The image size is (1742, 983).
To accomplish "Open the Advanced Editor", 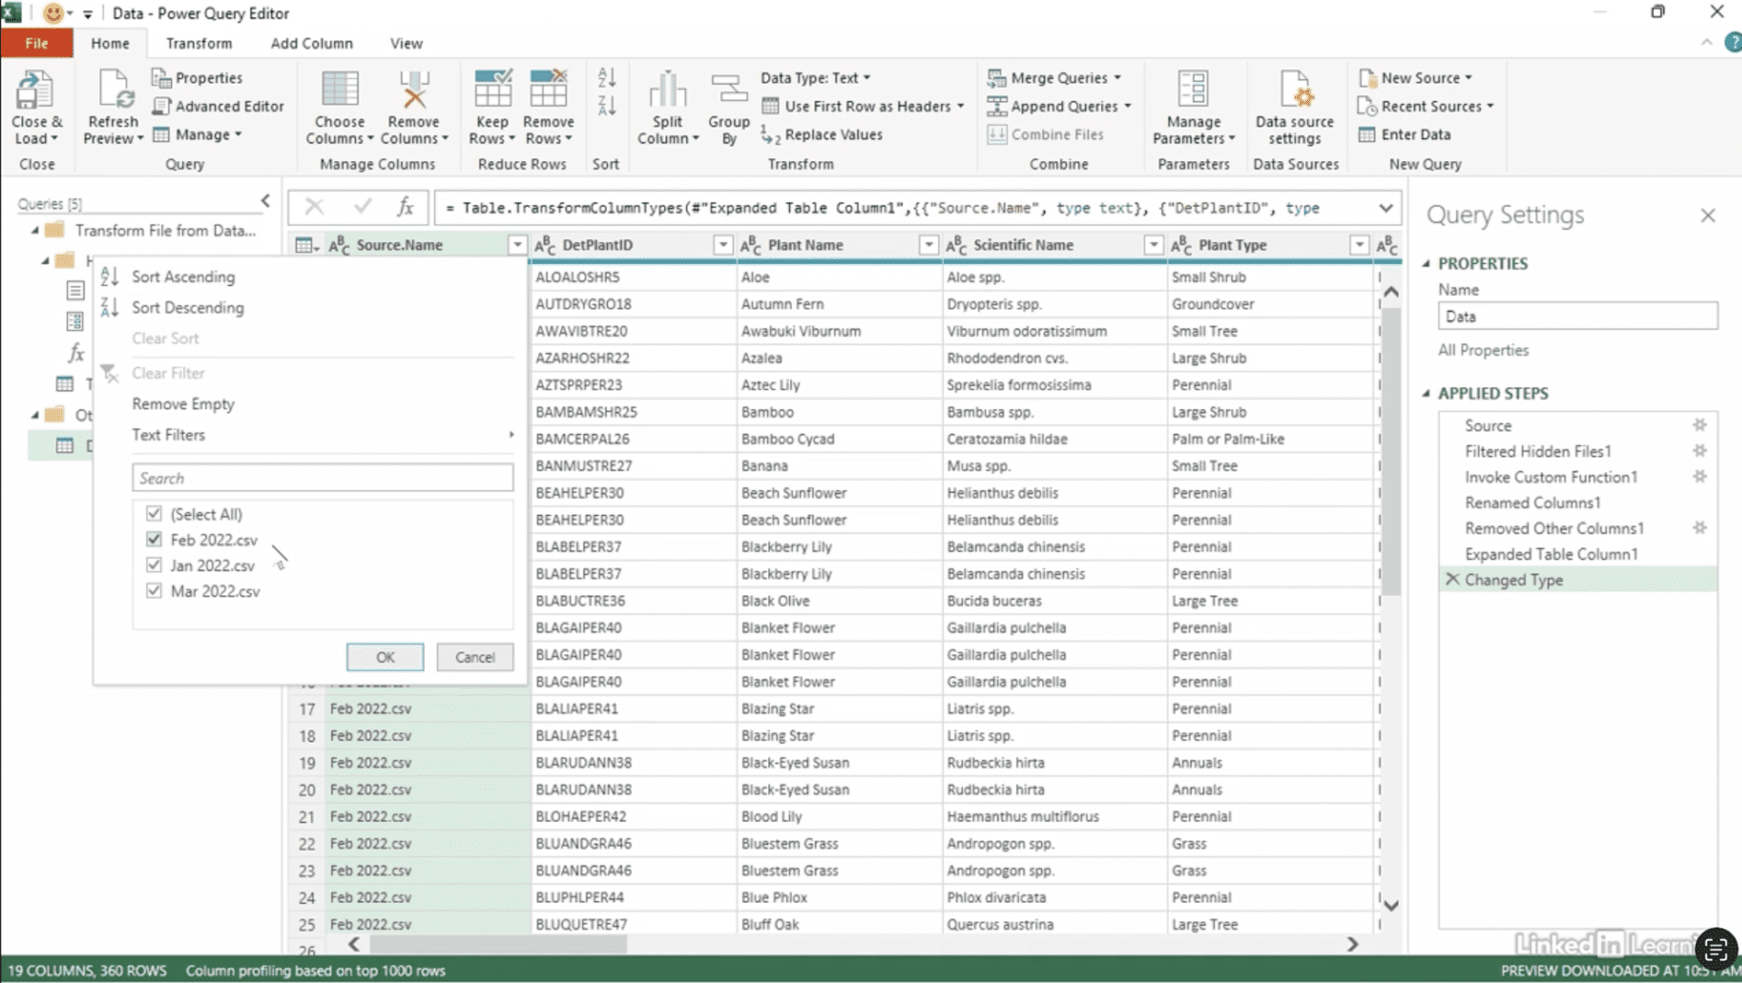I will 218,106.
